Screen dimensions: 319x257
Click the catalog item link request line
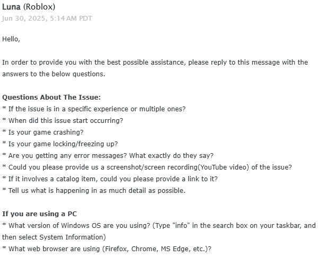click(x=110, y=179)
